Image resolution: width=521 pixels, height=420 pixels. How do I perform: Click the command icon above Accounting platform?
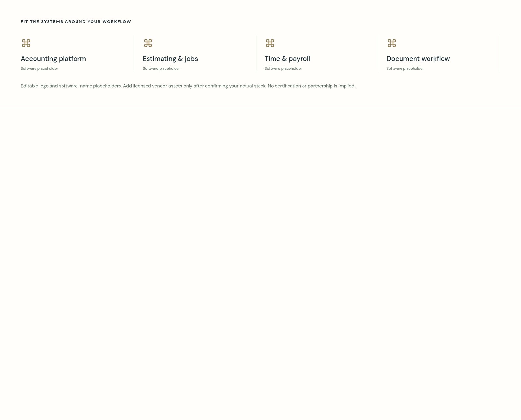[x=26, y=43]
